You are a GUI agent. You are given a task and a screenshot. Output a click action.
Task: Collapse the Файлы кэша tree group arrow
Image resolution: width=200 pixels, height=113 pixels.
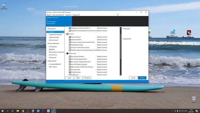click(66, 53)
